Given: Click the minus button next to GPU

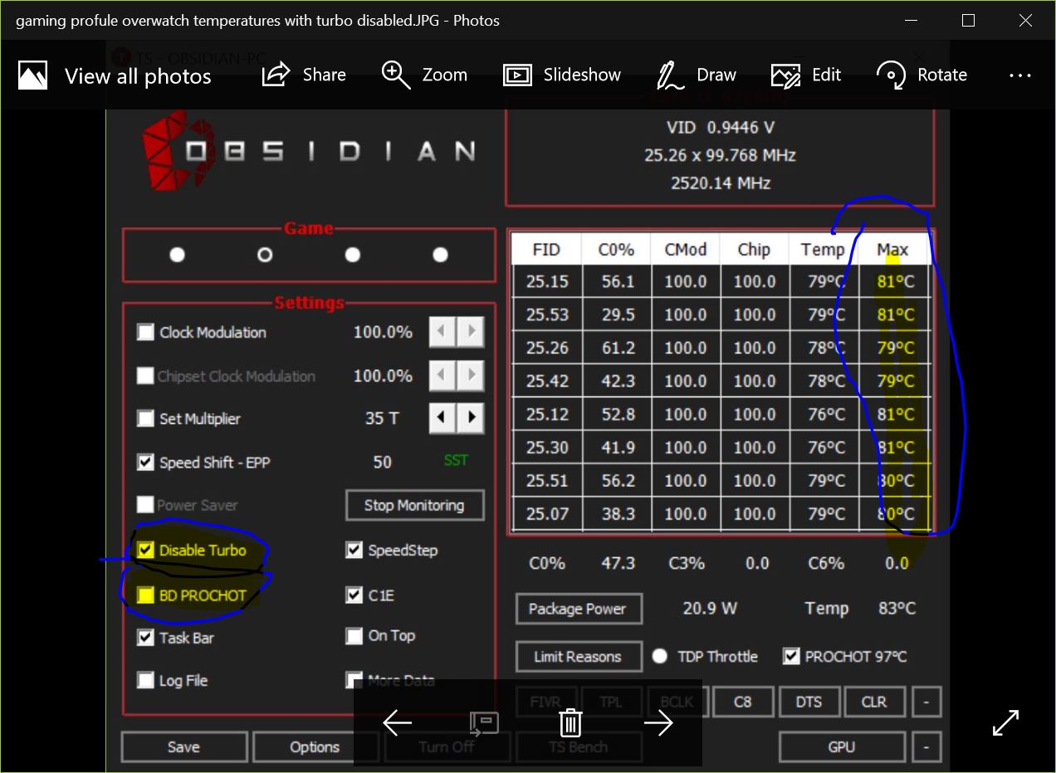Looking at the screenshot, I should tap(926, 746).
